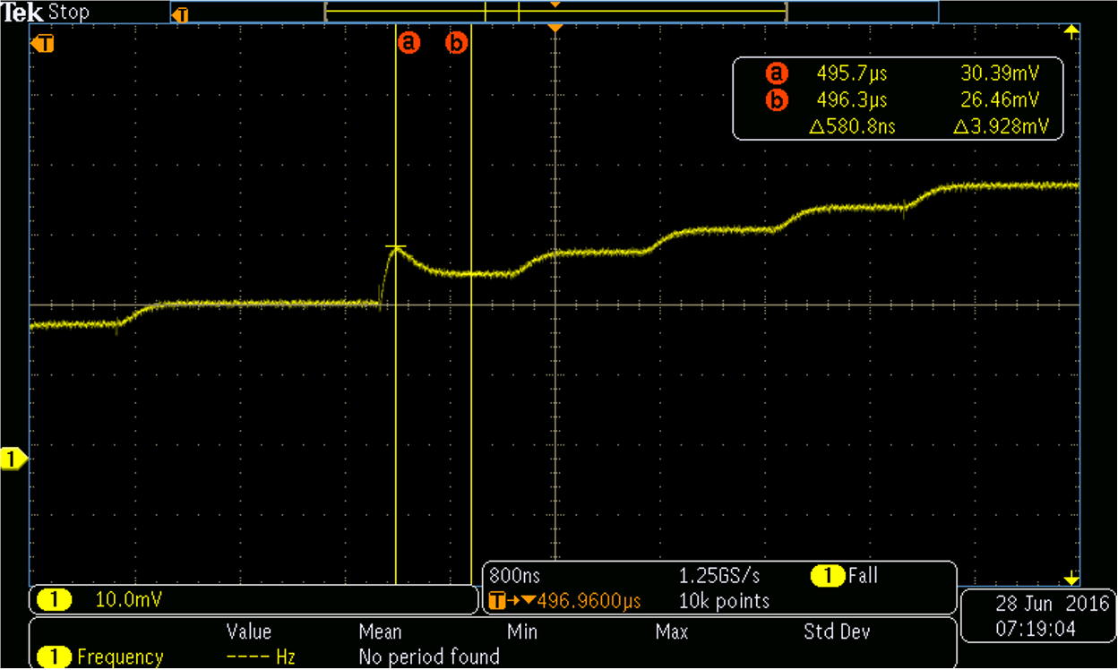This screenshot has width=1118, height=670.
Task: Click the Stop acquisition status
Action: 69,13
